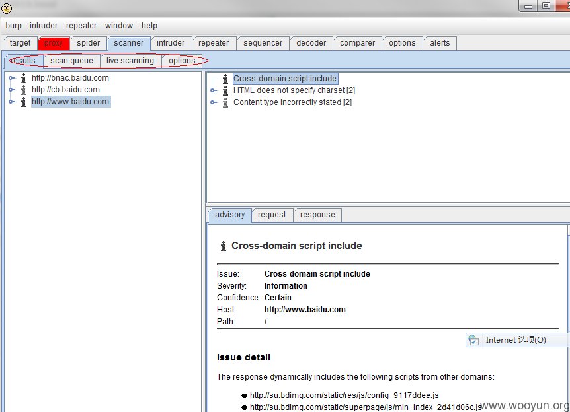Click the Burp application icon in the title bar
Viewport: 570px width, 412px height.
point(7,8)
